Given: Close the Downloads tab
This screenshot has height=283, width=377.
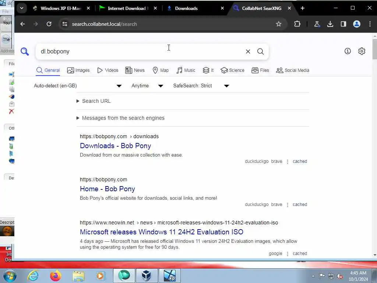Looking at the screenshot, I should tap(222, 8).
